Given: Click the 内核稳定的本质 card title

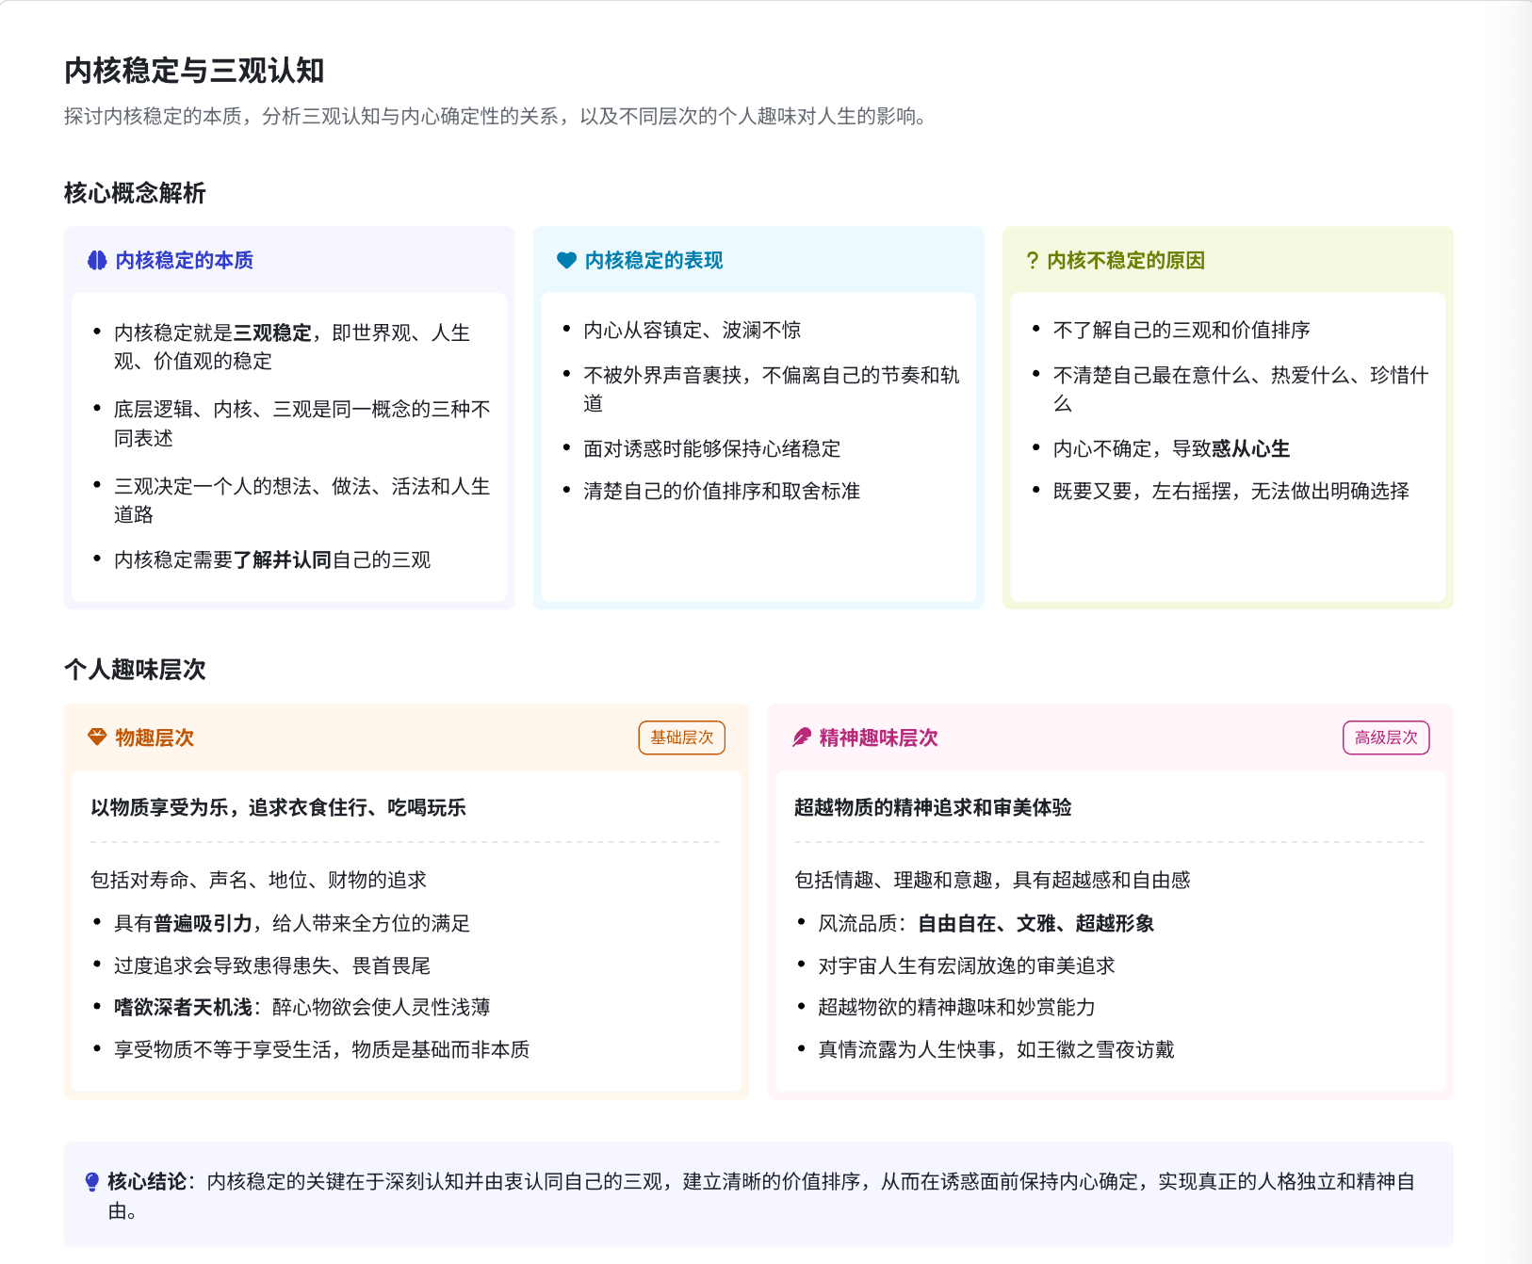Looking at the screenshot, I should click(185, 261).
